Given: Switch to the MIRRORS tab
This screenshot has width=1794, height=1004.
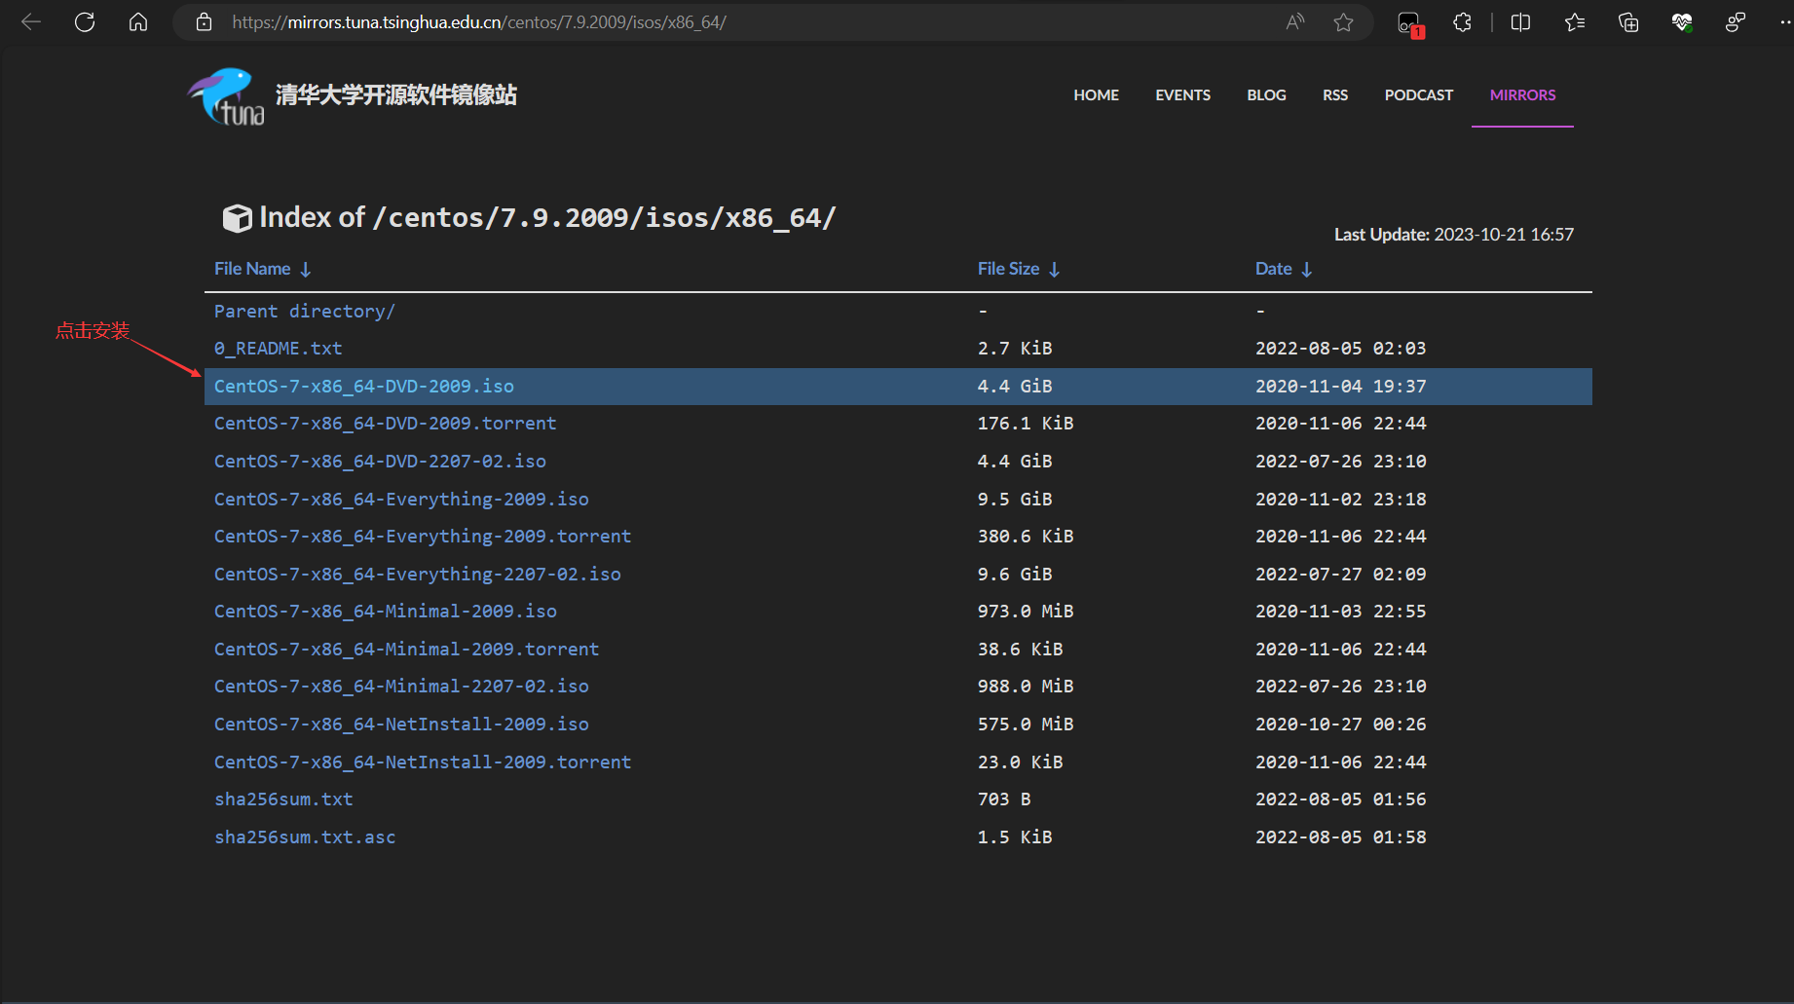Looking at the screenshot, I should tap(1521, 94).
